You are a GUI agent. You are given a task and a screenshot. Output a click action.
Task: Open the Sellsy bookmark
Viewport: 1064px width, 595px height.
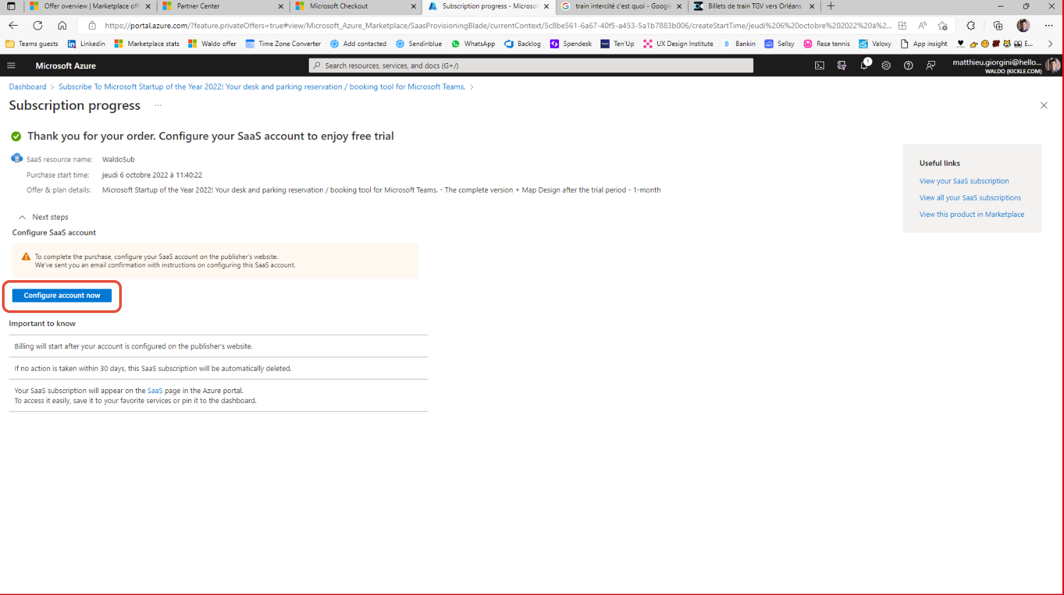click(780, 44)
